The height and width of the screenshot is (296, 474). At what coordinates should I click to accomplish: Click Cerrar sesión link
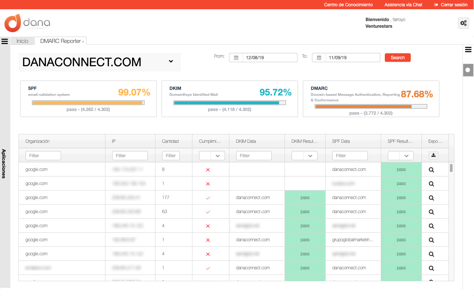(x=454, y=5)
